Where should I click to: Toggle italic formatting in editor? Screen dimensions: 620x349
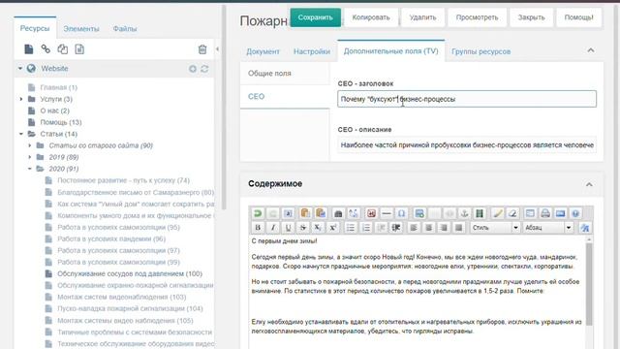coord(273,228)
